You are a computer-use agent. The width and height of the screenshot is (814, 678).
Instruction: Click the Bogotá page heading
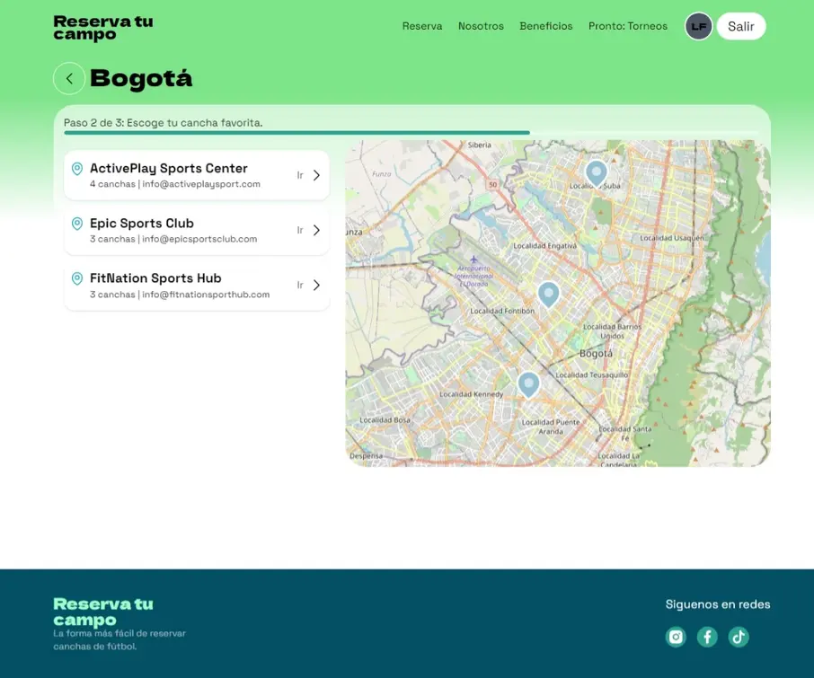[141, 78]
